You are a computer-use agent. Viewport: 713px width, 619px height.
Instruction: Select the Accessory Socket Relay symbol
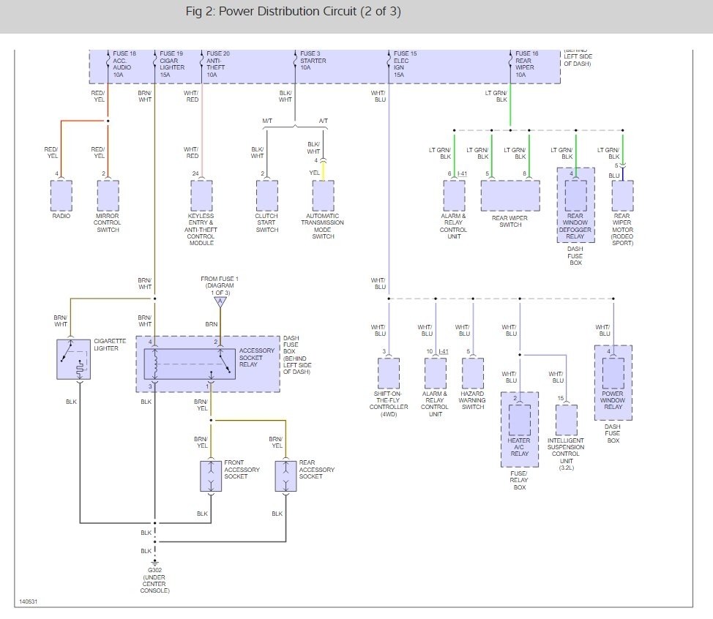(x=190, y=364)
